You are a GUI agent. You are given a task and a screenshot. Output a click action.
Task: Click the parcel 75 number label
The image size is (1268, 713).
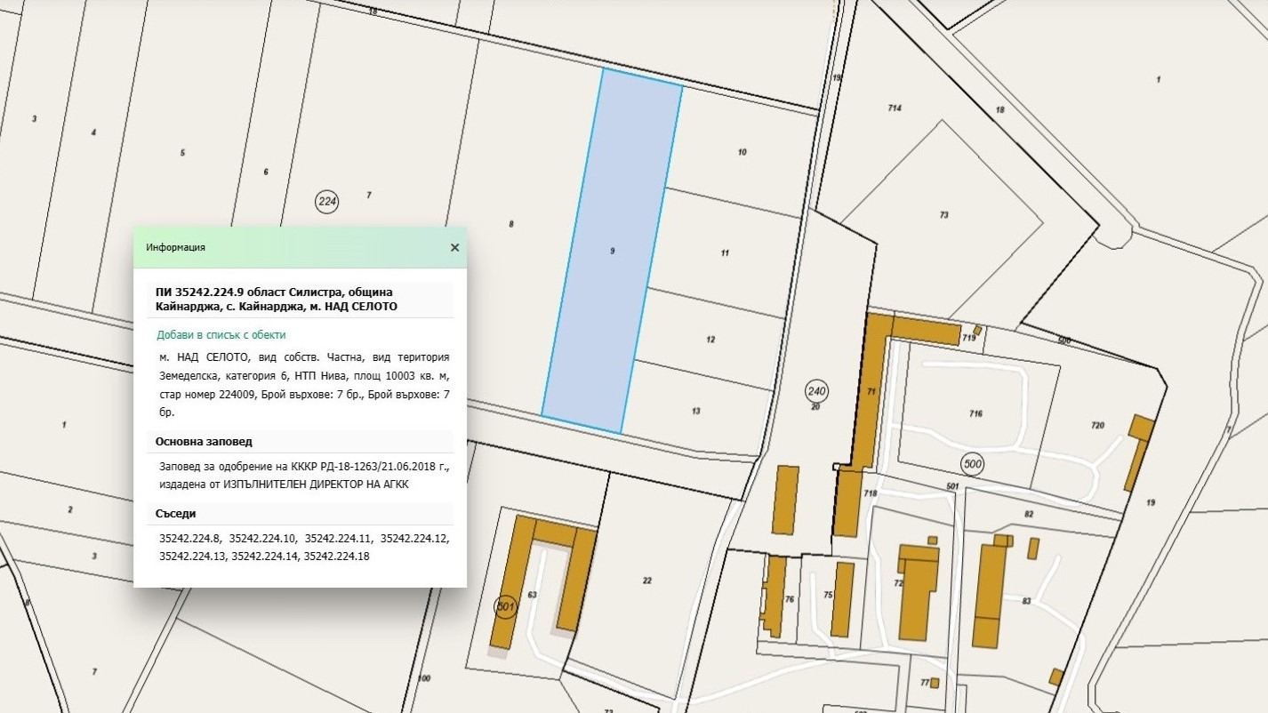tap(828, 595)
